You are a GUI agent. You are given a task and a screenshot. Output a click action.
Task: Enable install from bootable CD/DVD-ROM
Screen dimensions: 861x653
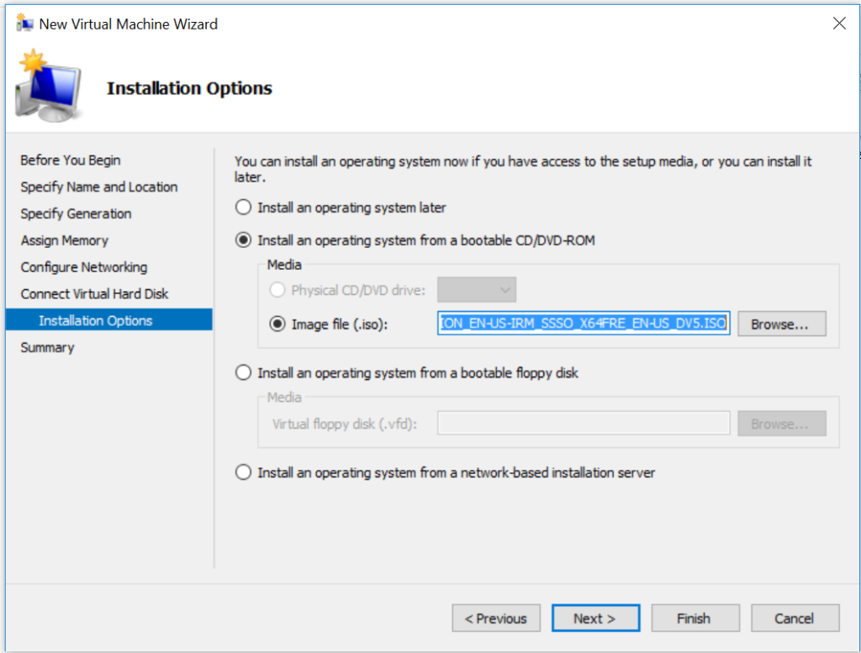pos(243,240)
